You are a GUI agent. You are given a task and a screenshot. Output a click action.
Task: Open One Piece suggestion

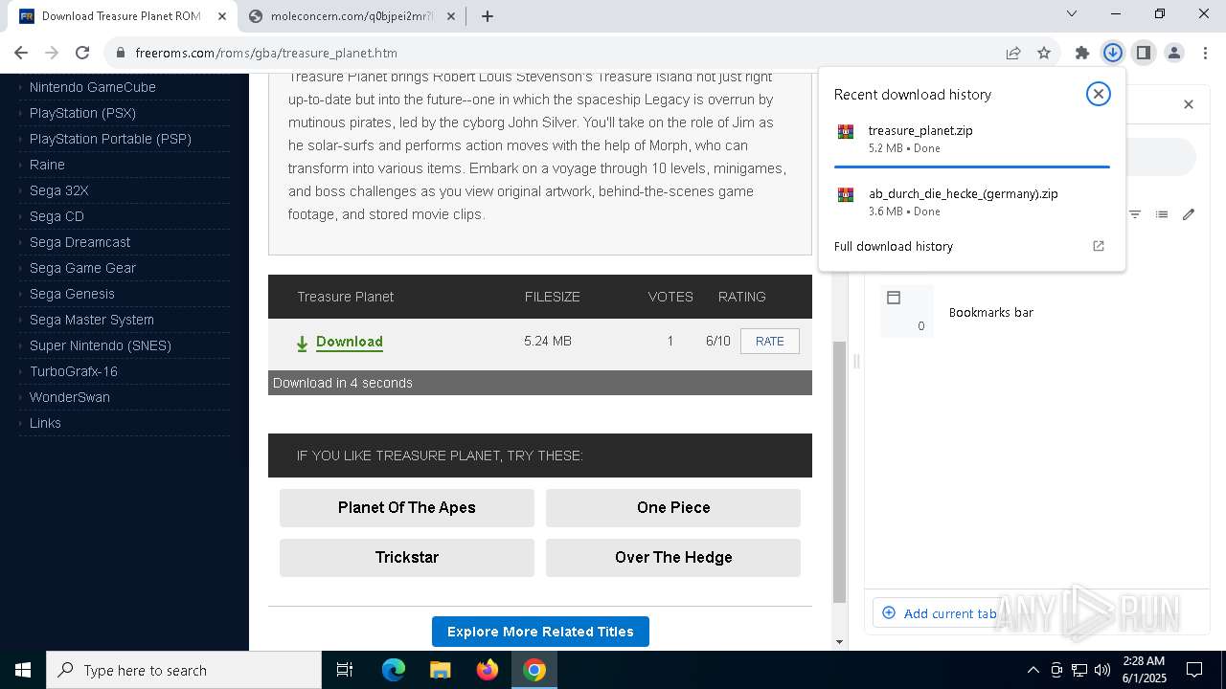pos(673,508)
